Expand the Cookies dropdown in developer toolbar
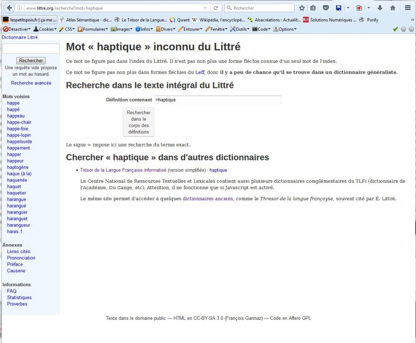Screen dimensions: 416x343 (x=45, y=29)
